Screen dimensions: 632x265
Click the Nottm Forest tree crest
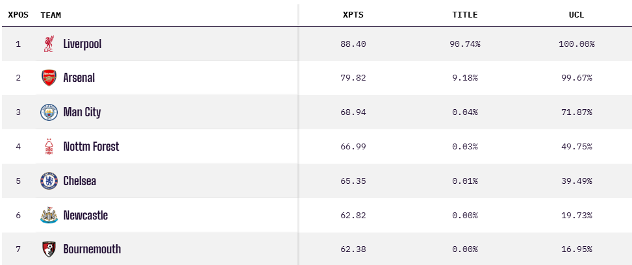click(x=49, y=147)
